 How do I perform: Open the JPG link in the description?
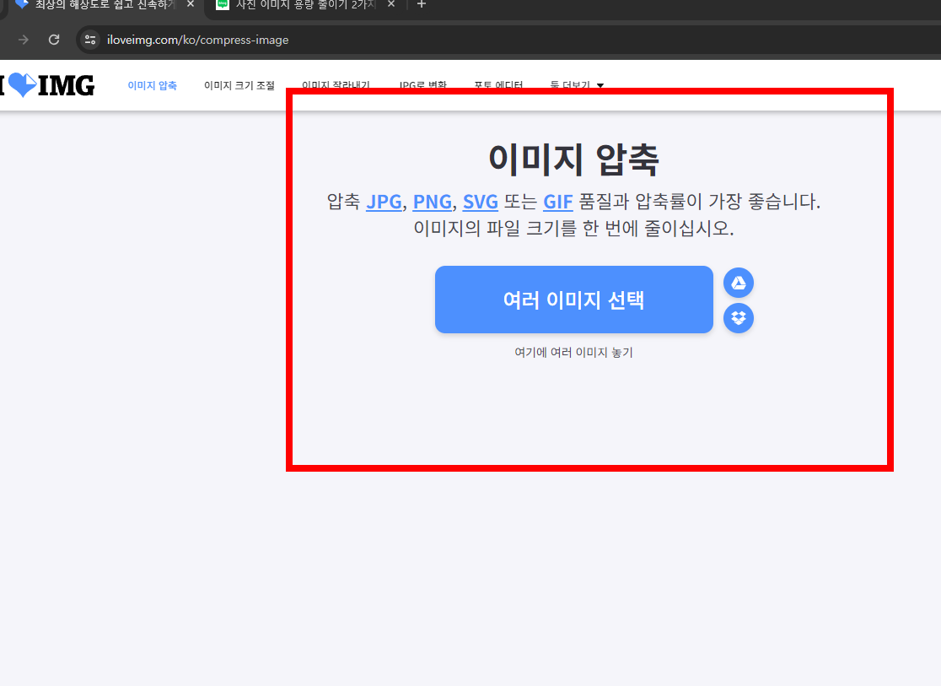click(384, 202)
